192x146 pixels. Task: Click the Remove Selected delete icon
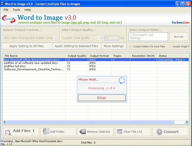(83, 132)
